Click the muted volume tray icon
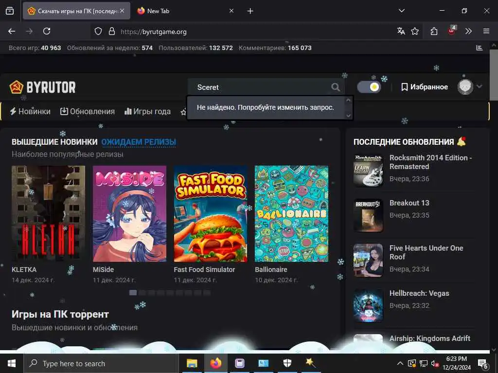Image resolution: width=498 pixels, height=373 pixels. [435, 363]
